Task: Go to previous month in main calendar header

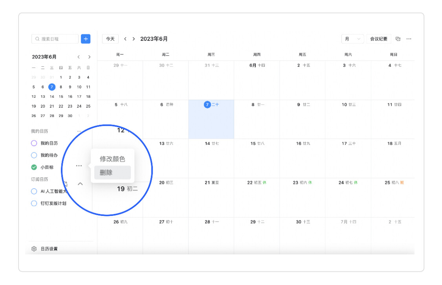Action: tap(125, 39)
